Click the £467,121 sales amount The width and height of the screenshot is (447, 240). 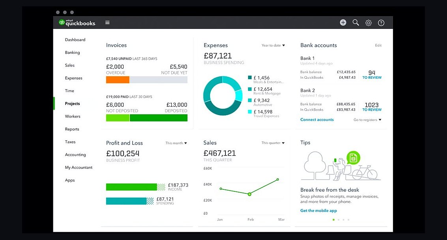point(220,153)
